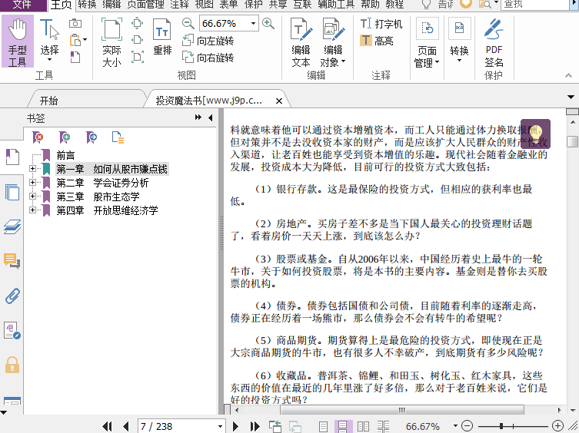Select the Highlight (高亮) tool
Viewport: 579px width, 433px height.
tap(377, 41)
